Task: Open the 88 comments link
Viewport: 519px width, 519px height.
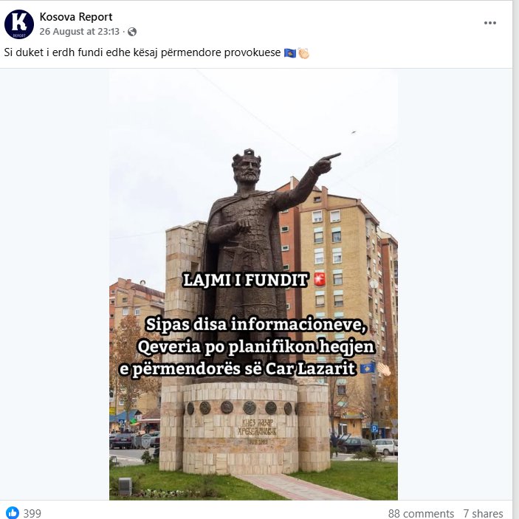Action: [421, 513]
